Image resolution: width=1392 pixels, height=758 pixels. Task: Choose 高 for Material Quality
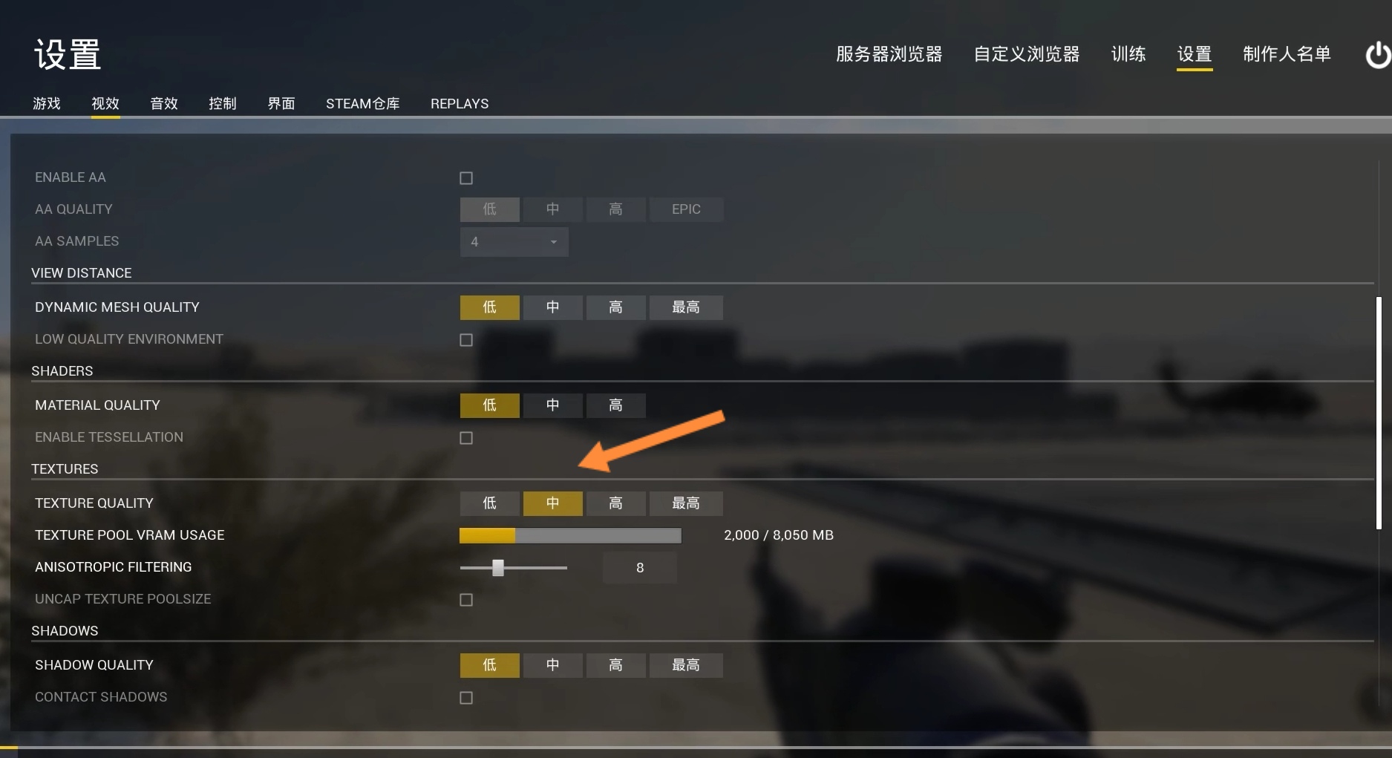click(x=616, y=405)
